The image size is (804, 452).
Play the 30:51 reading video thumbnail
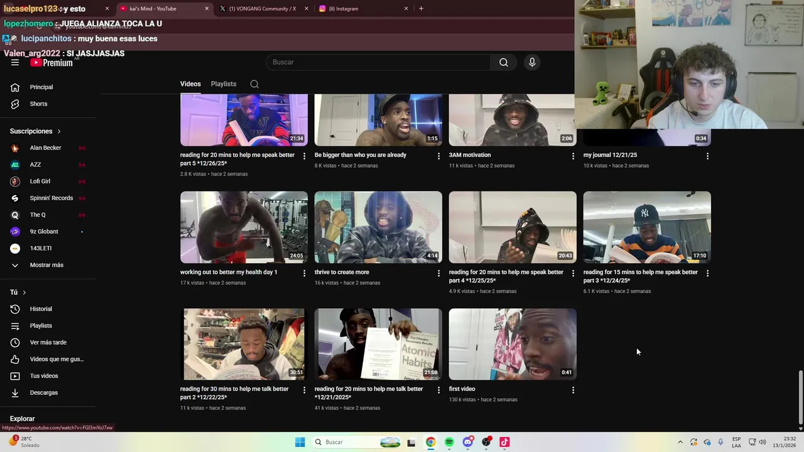[x=244, y=344]
